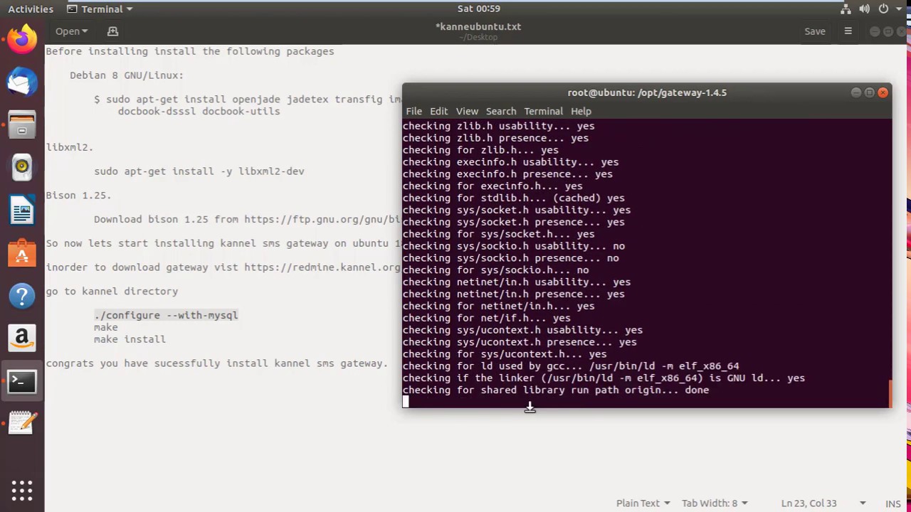This screenshot has width=911, height=512.
Task: Open terminal View menu
Action: pos(467,111)
